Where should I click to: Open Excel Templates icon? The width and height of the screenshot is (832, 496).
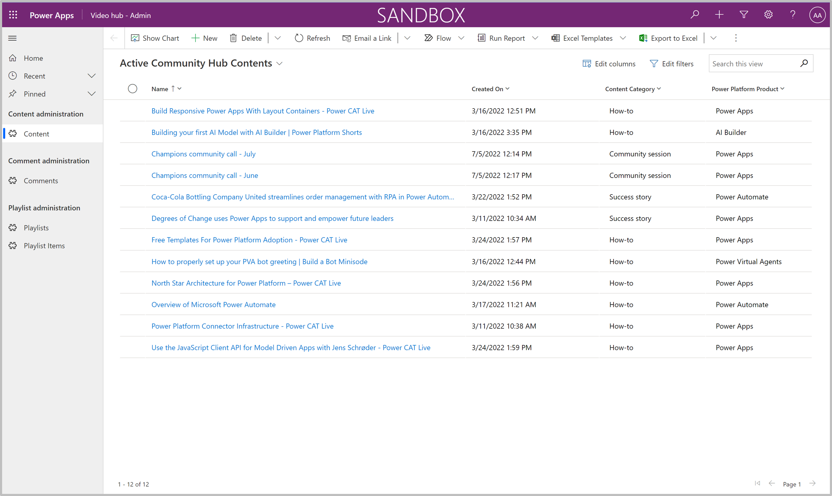(554, 38)
